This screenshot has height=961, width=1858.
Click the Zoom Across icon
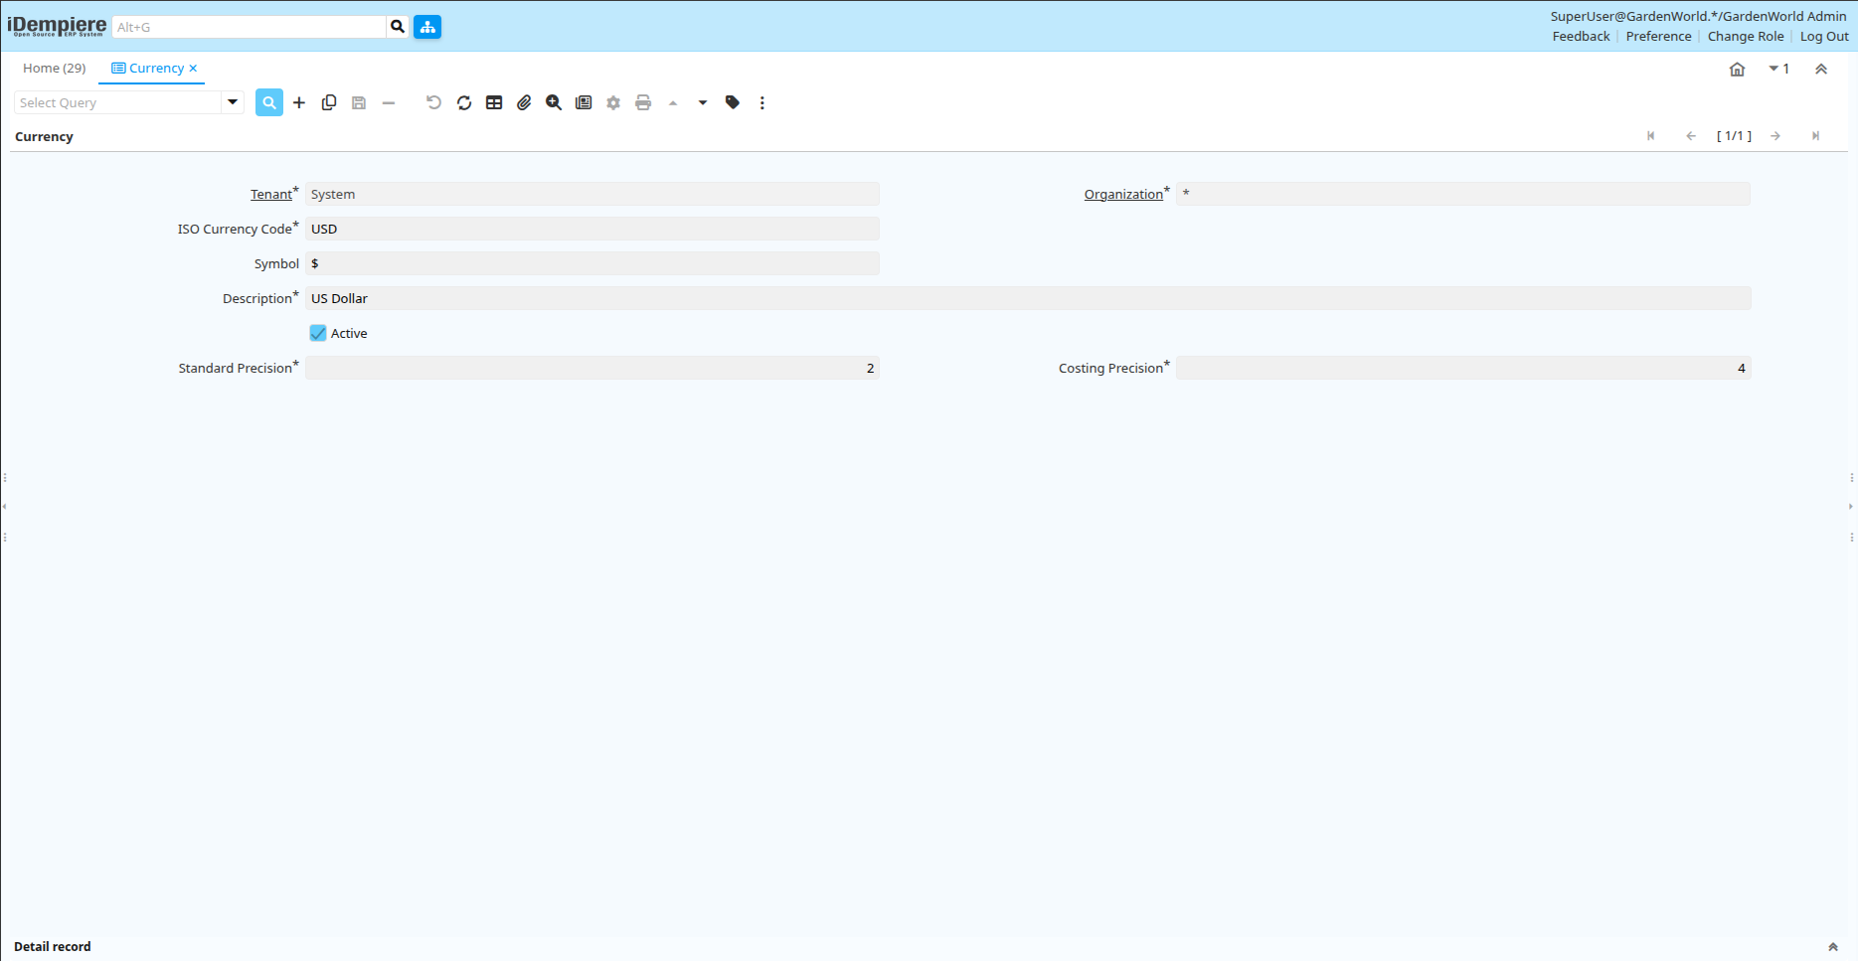554,102
